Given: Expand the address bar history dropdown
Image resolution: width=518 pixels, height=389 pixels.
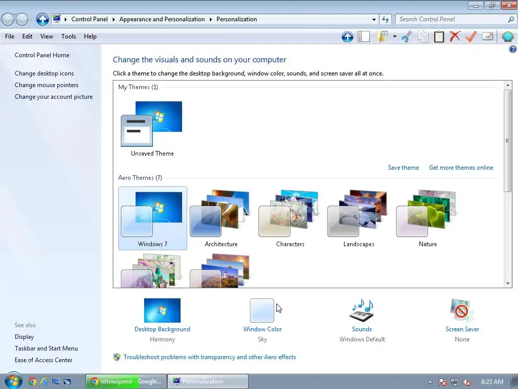Looking at the screenshot, I should (x=374, y=20).
